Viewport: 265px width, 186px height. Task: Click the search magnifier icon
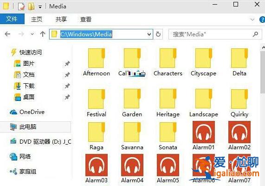click(x=255, y=34)
